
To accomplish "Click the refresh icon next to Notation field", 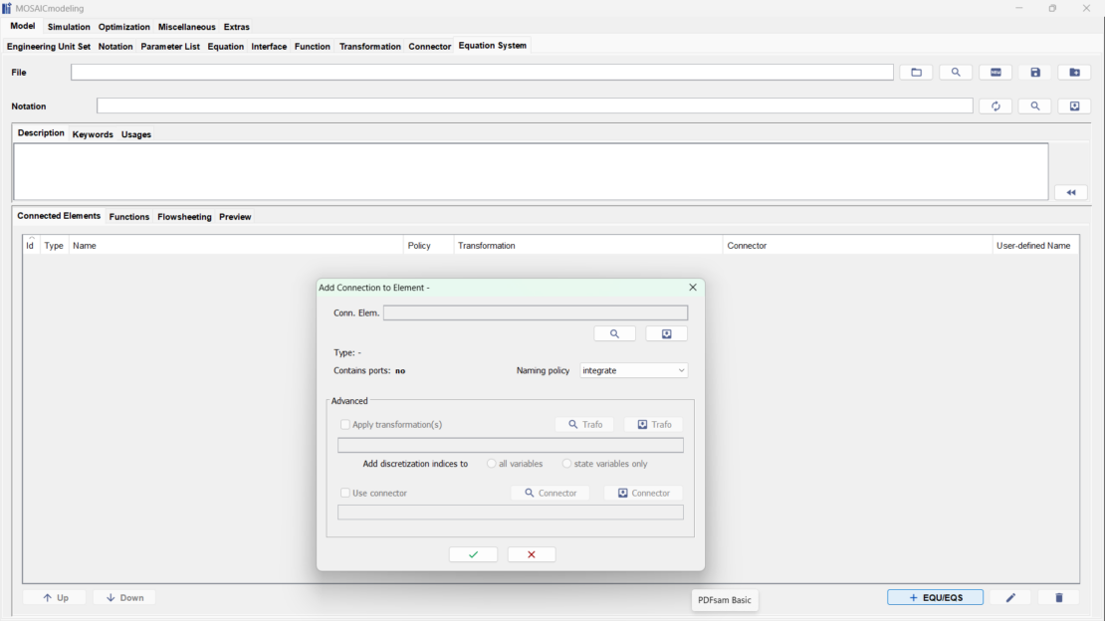I will [995, 105].
